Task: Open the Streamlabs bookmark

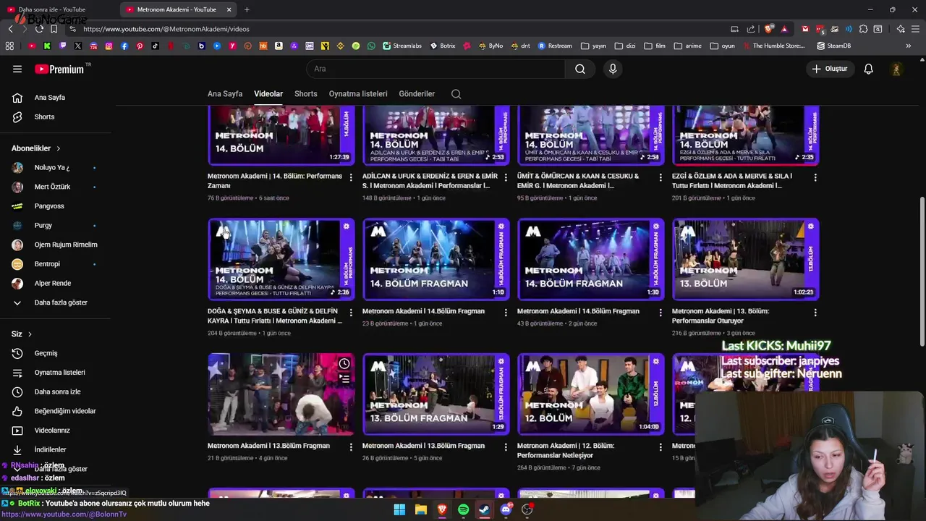Action: pyautogui.click(x=402, y=46)
